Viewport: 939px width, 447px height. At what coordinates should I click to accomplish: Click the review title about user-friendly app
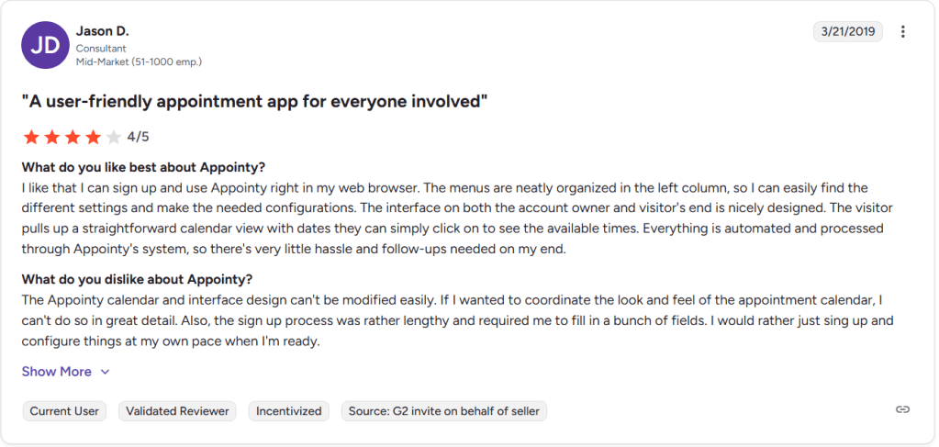click(254, 101)
